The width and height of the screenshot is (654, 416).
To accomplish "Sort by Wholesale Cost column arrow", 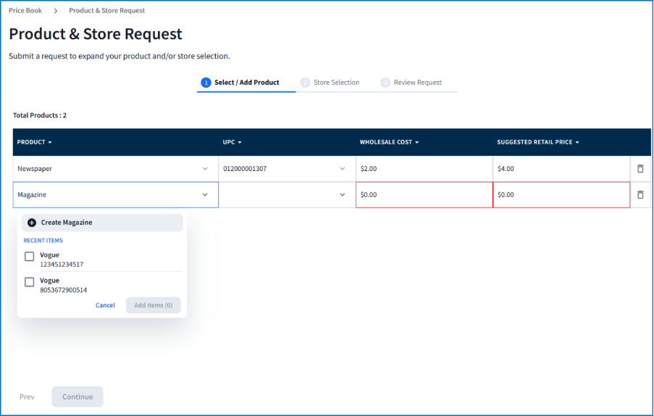I will 417,143.
